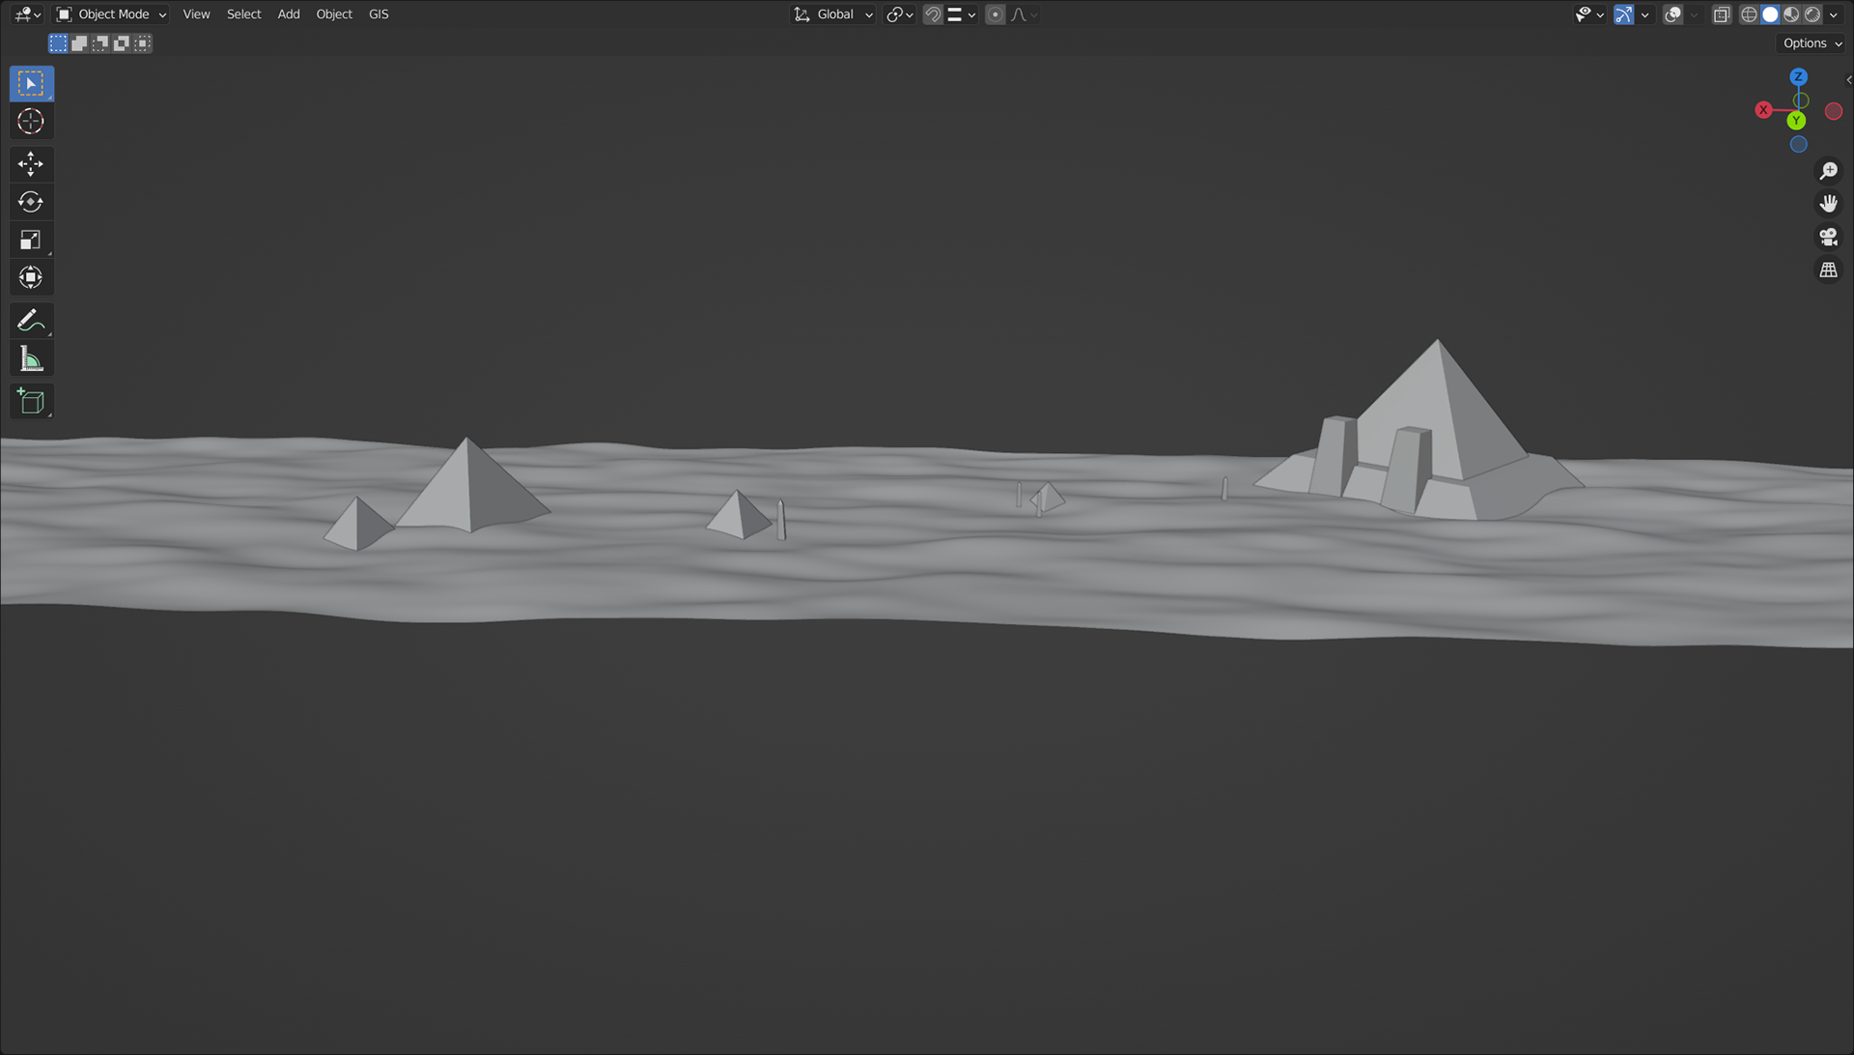This screenshot has width=1854, height=1055.
Task: Open the Add menu
Action: point(289,14)
